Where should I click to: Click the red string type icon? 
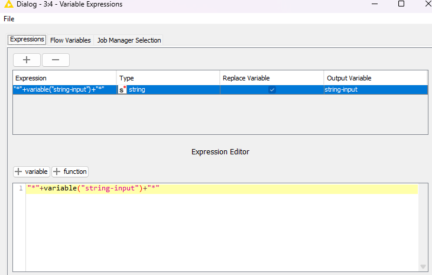click(122, 90)
